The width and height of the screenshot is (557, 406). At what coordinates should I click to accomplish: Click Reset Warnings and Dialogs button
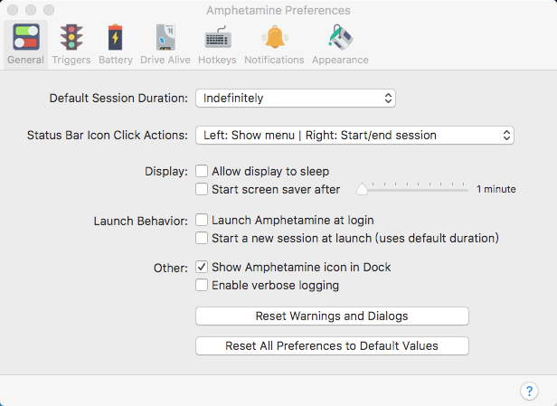pyautogui.click(x=332, y=316)
